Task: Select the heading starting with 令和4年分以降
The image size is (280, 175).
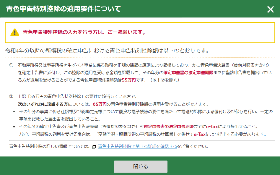Action: click(107, 50)
